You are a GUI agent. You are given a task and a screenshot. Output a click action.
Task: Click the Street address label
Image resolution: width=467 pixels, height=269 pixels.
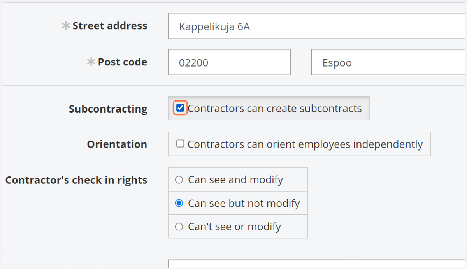click(x=110, y=26)
